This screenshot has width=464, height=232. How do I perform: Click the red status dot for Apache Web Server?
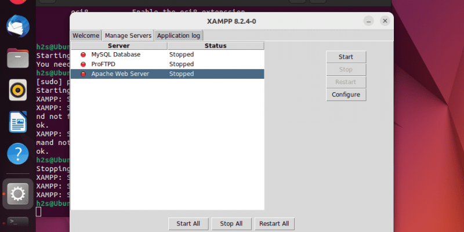pyautogui.click(x=83, y=74)
